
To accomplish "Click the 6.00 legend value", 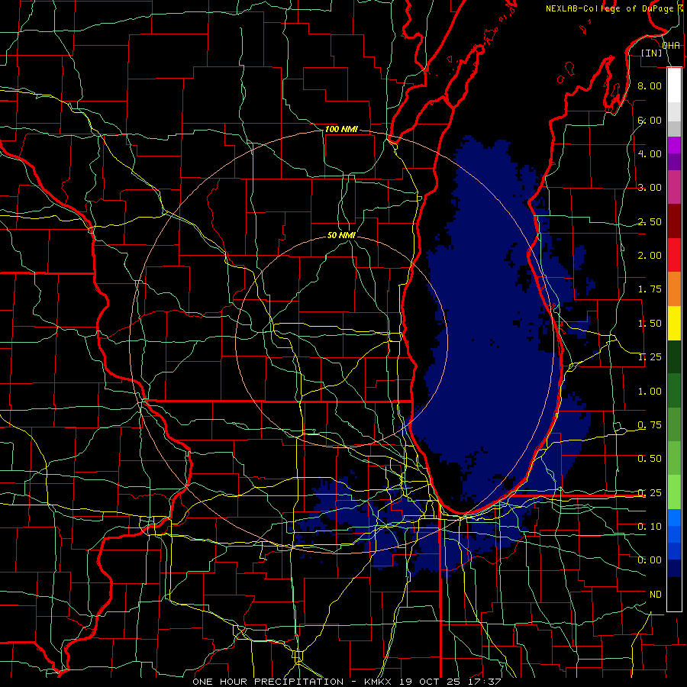I will pyautogui.click(x=650, y=120).
